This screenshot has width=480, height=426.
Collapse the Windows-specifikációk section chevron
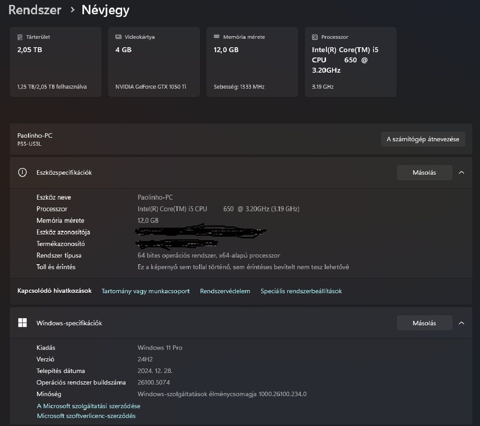tap(461, 323)
